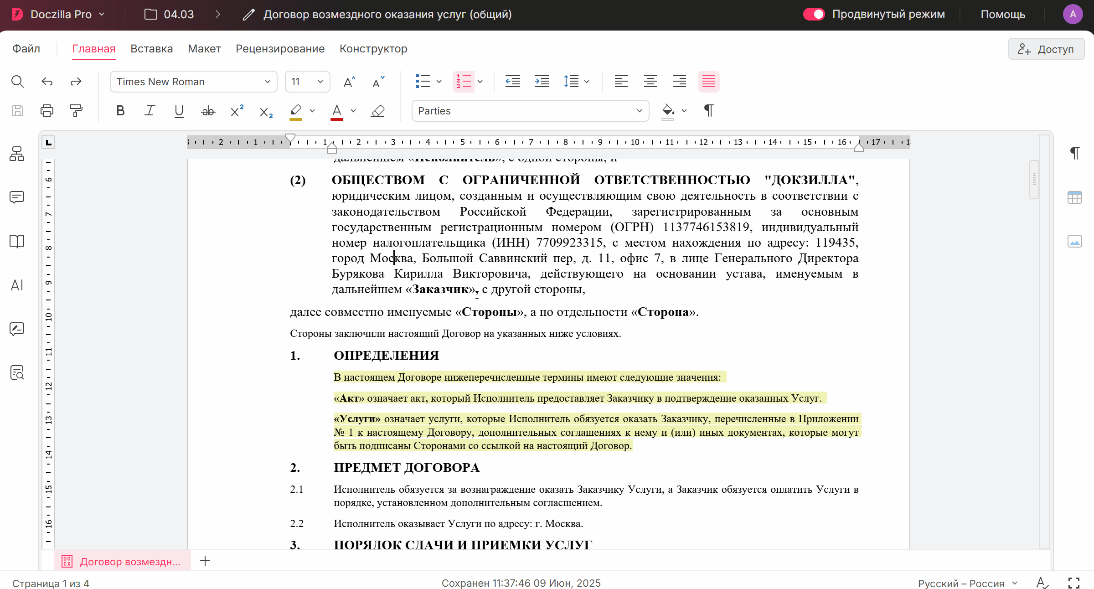Activate the format painter tool
Viewport: 1094px width, 589px height.
tap(76, 111)
